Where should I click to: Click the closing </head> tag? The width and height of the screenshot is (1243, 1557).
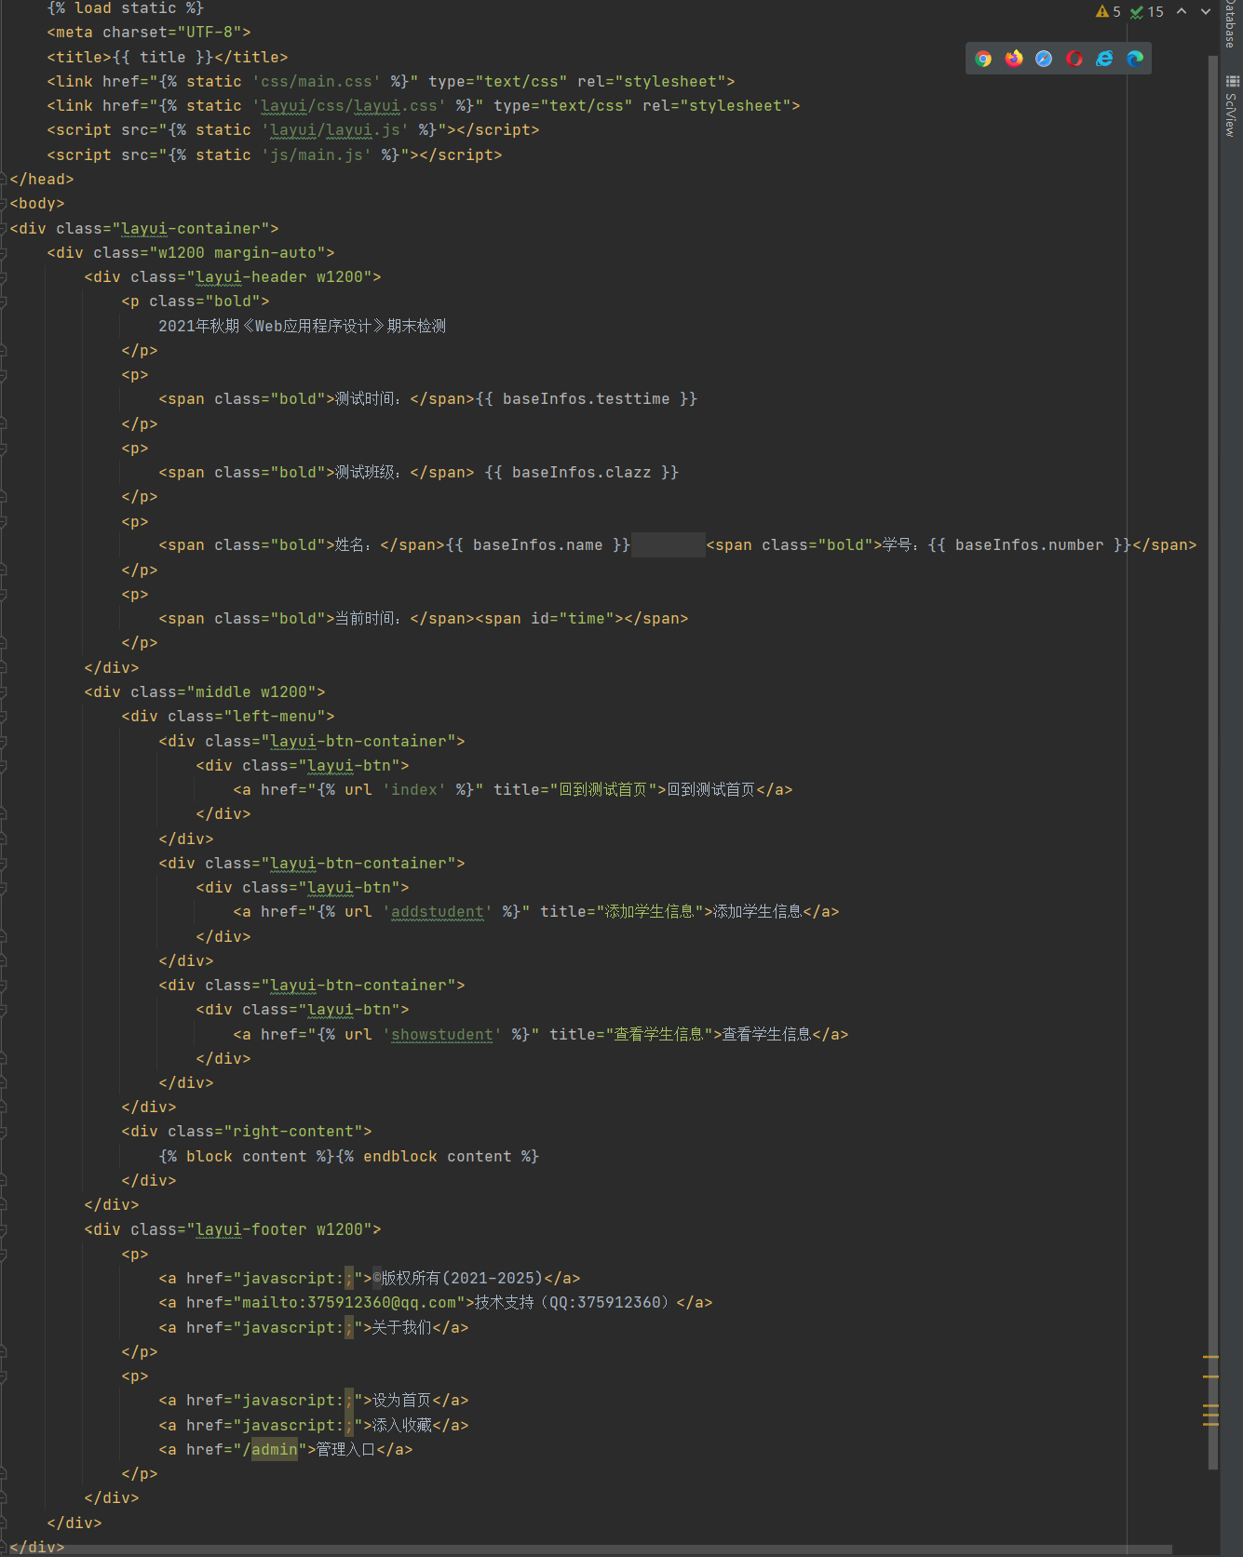pyautogui.click(x=42, y=180)
